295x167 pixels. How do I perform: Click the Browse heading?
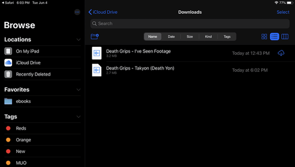point(20,25)
